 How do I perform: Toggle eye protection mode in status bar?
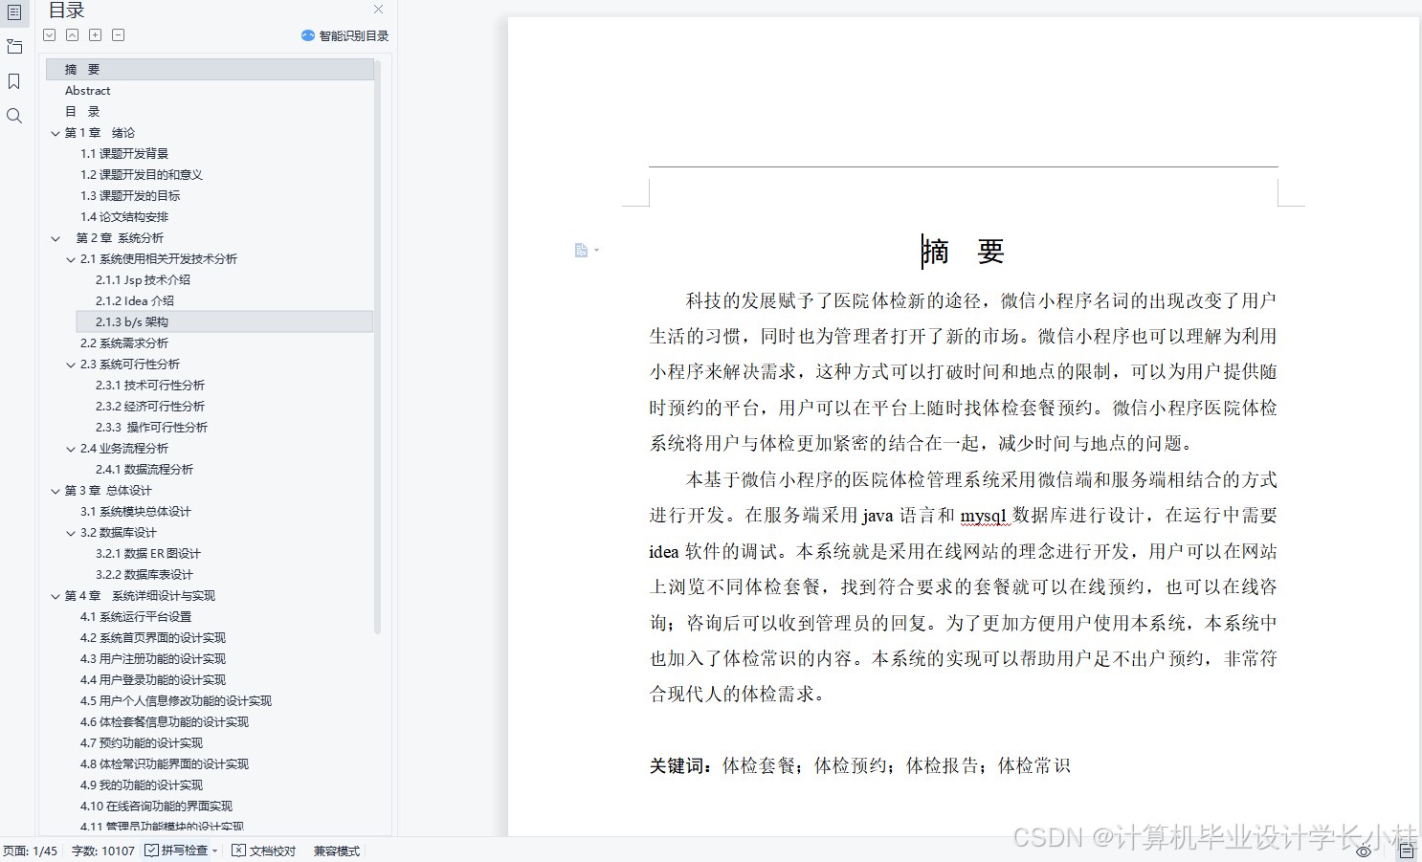(x=1364, y=850)
